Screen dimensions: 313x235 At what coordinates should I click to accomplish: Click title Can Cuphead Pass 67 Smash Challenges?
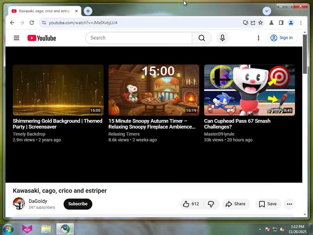click(x=237, y=124)
